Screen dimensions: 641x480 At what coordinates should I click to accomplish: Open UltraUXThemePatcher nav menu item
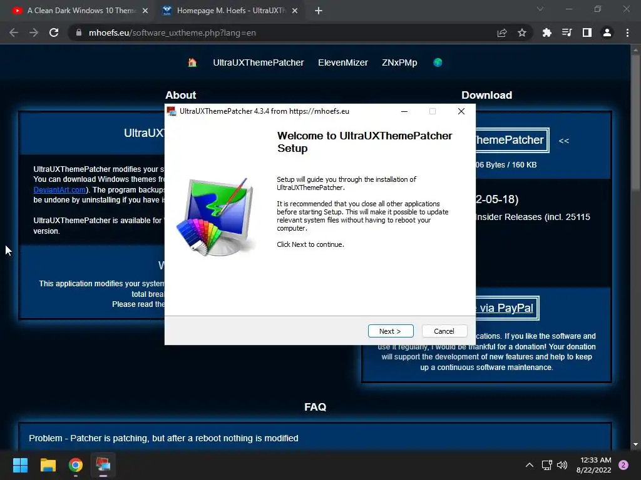[259, 62]
